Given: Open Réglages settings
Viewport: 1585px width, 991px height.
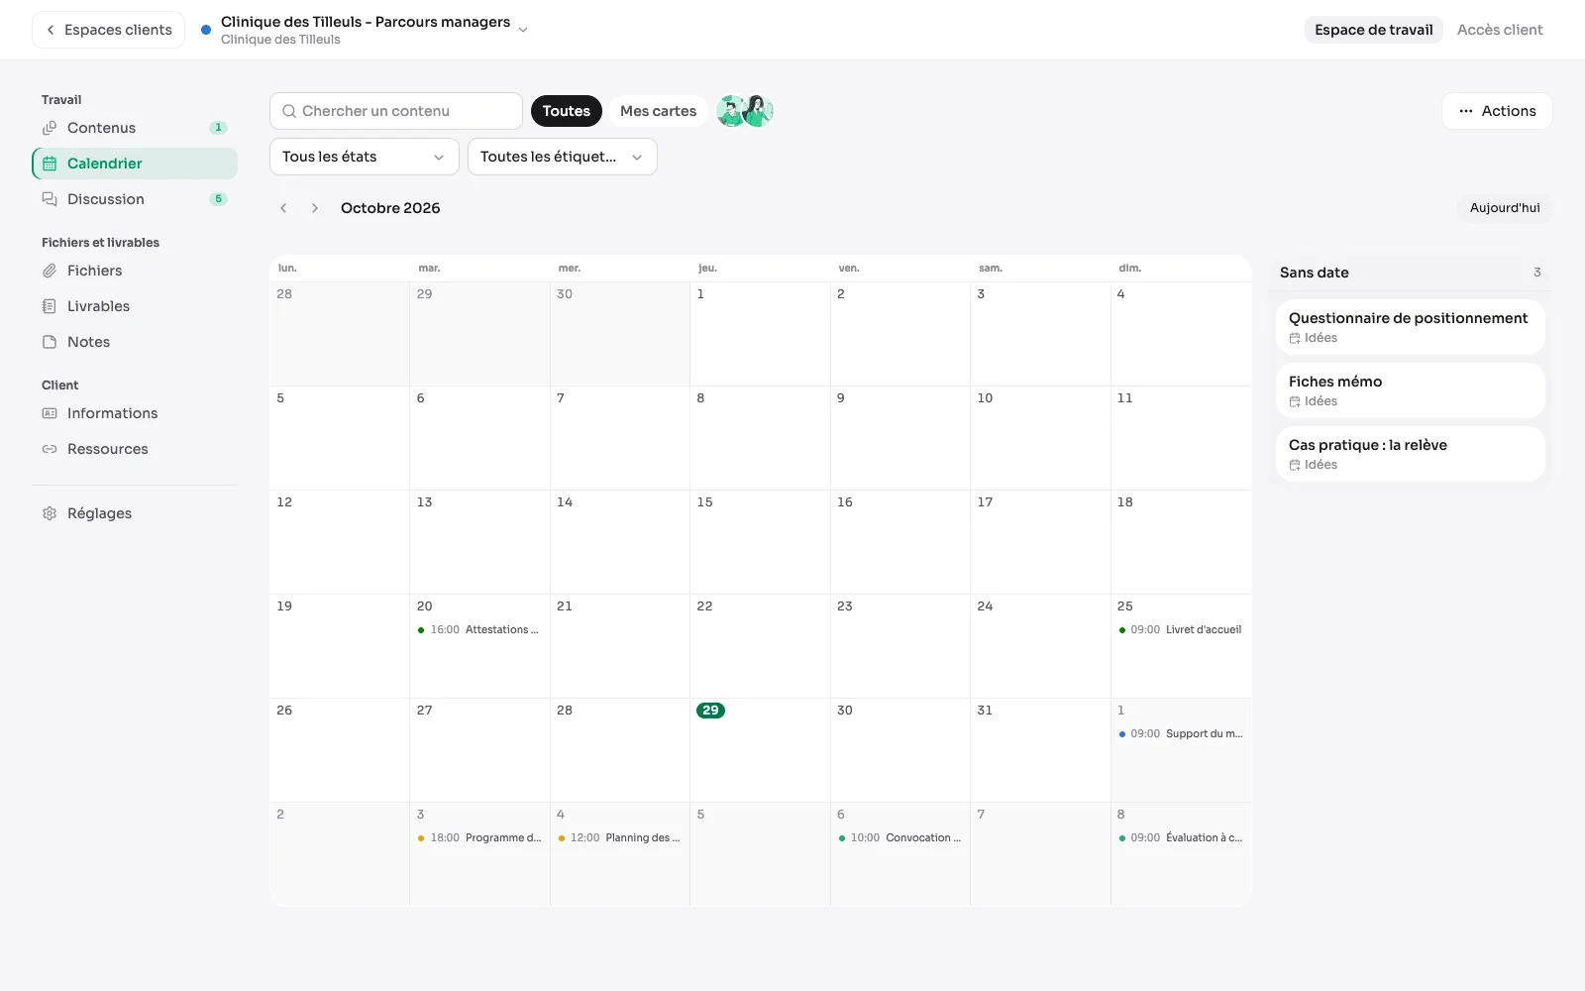Looking at the screenshot, I should (135, 513).
